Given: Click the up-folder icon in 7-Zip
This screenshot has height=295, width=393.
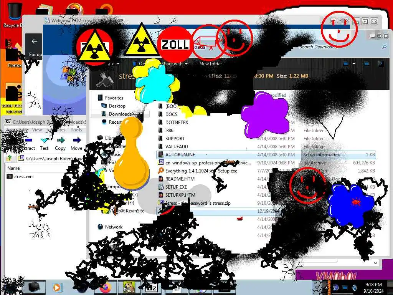Looking at the screenshot, I should (9, 158).
